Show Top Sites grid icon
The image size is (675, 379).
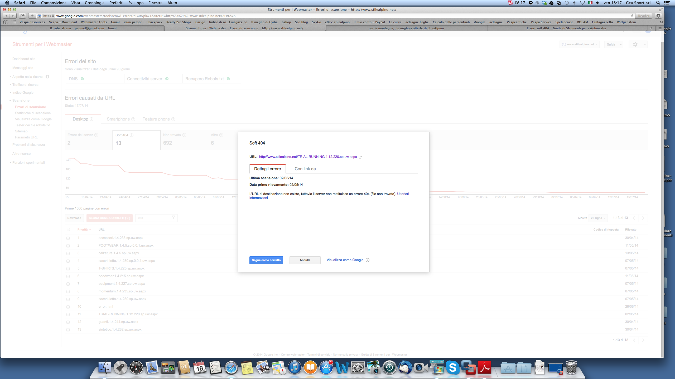point(13,22)
